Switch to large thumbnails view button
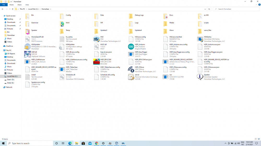 (259, 139)
